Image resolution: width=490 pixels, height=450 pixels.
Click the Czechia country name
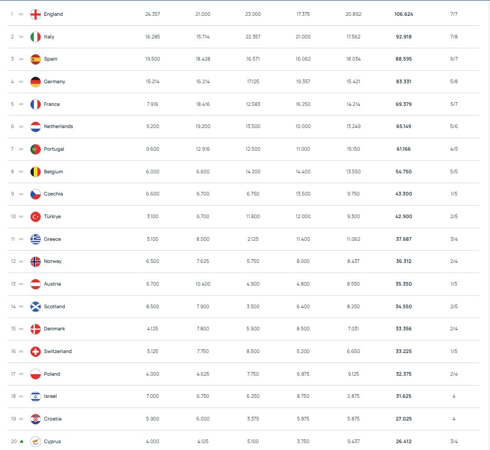pyautogui.click(x=53, y=194)
